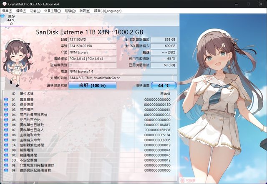Screen dimensions: 267x184
Task: Click the status orb for row 02 綜合溫度
Action: click(x=6, y=105)
